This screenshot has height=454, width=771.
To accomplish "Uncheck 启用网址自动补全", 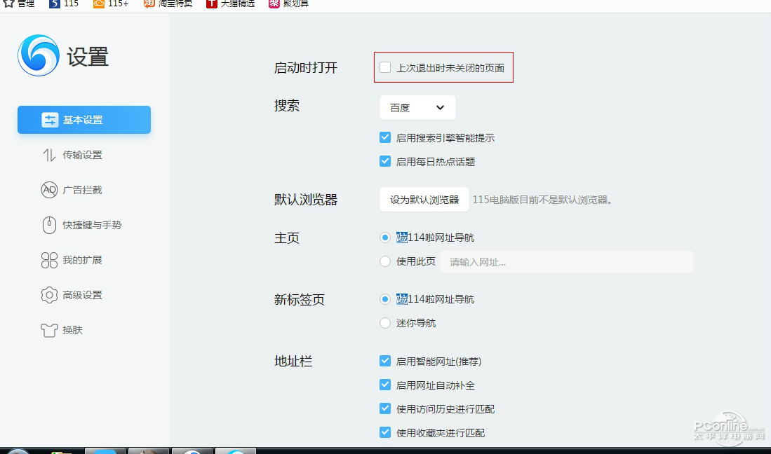I will 385,385.
